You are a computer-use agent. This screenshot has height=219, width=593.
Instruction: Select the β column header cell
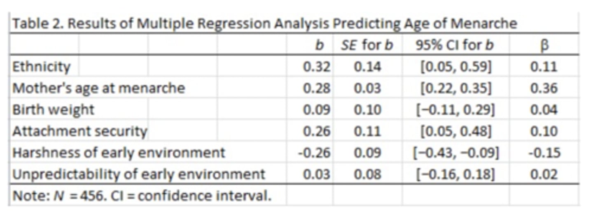click(x=544, y=45)
